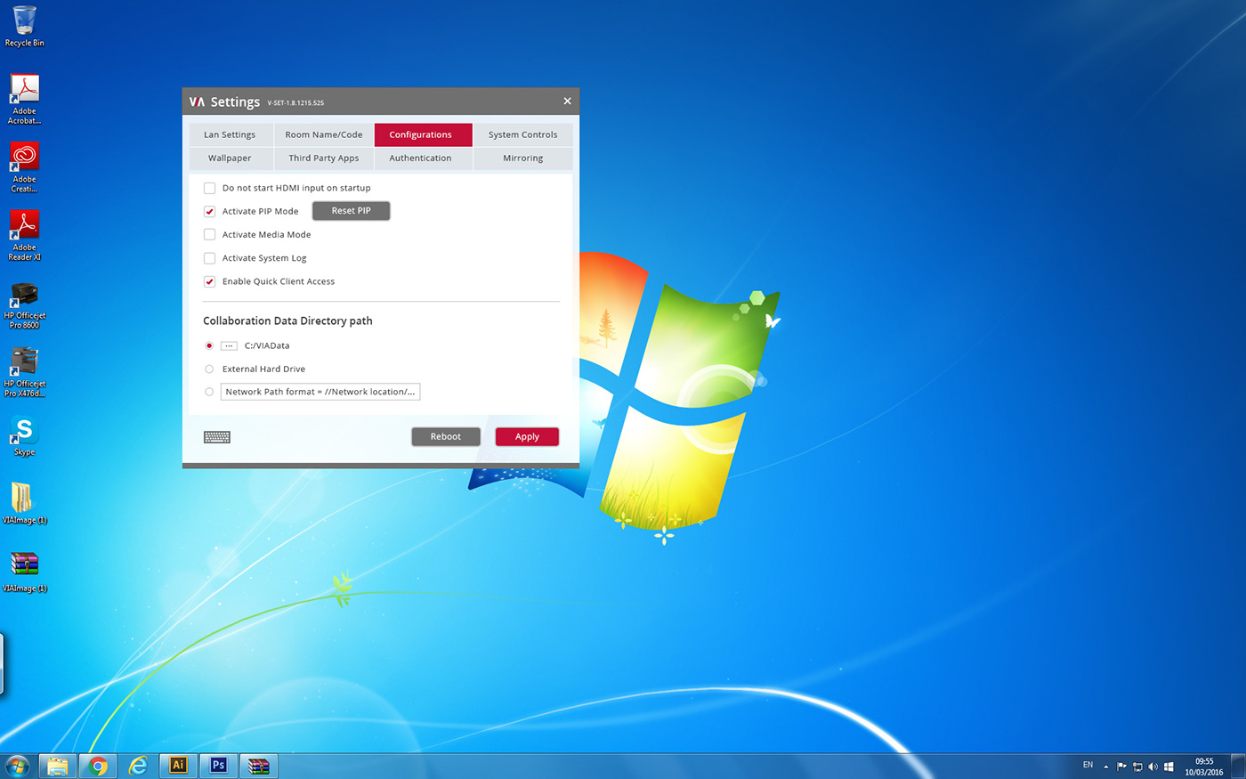Open the Recycle Bin desktop icon
The height and width of the screenshot is (779, 1246).
(x=25, y=25)
